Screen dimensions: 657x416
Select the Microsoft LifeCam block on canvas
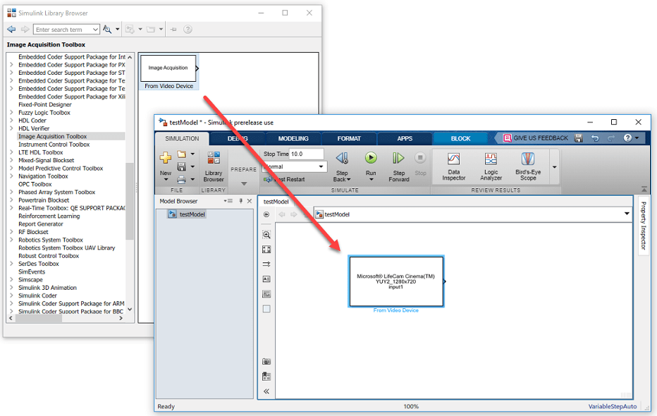tap(396, 281)
